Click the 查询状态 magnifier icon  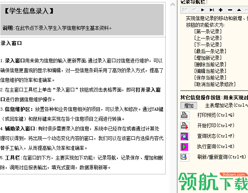coord(184,136)
